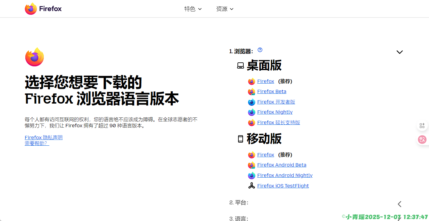Click the 语言 step heading
The image size is (429, 221).
pyautogui.click(x=239, y=218)
